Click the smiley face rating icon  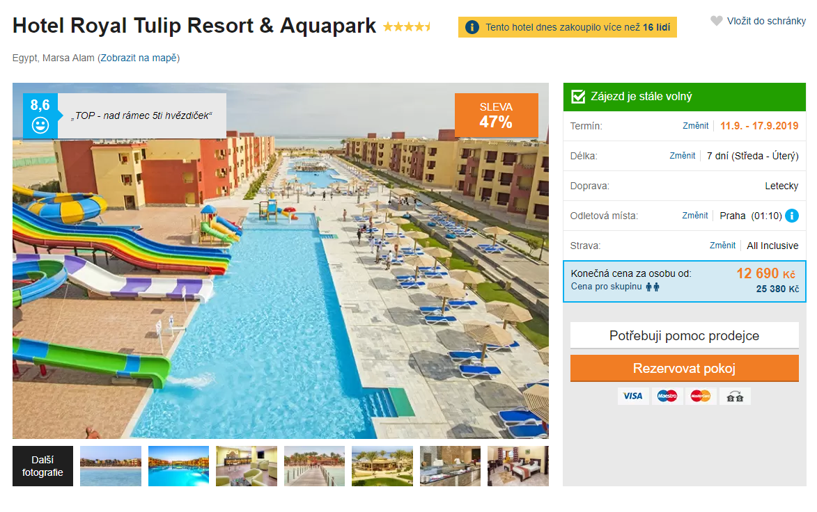(x=40, y=125)
